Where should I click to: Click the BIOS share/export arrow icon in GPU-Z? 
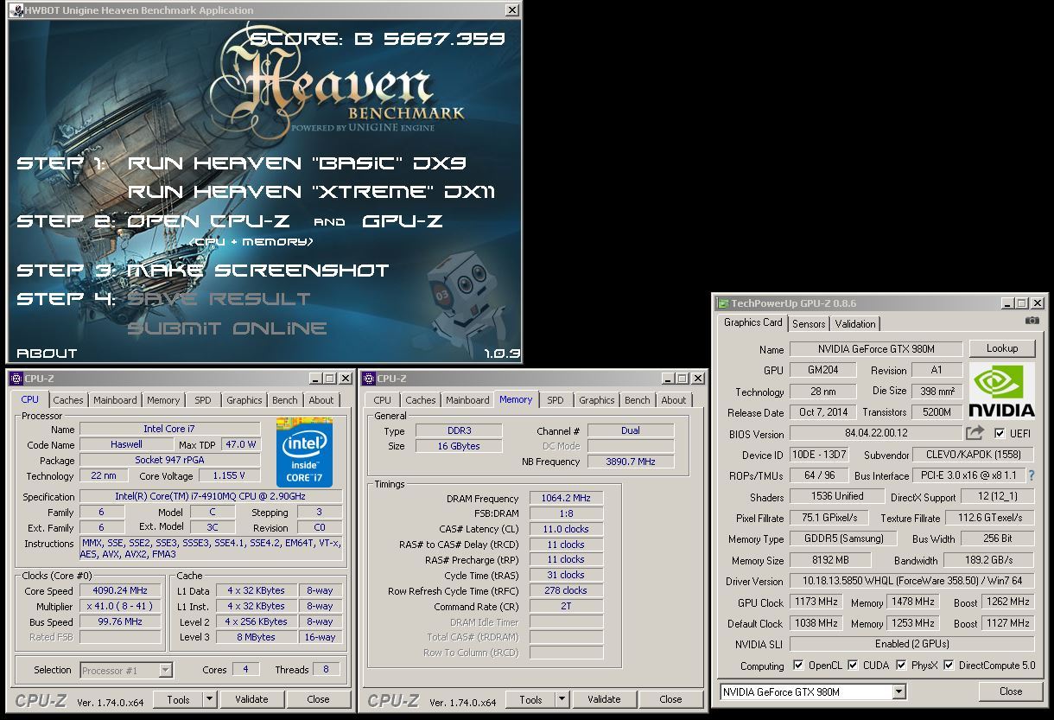pyautogui.click(x=975, y=433)
